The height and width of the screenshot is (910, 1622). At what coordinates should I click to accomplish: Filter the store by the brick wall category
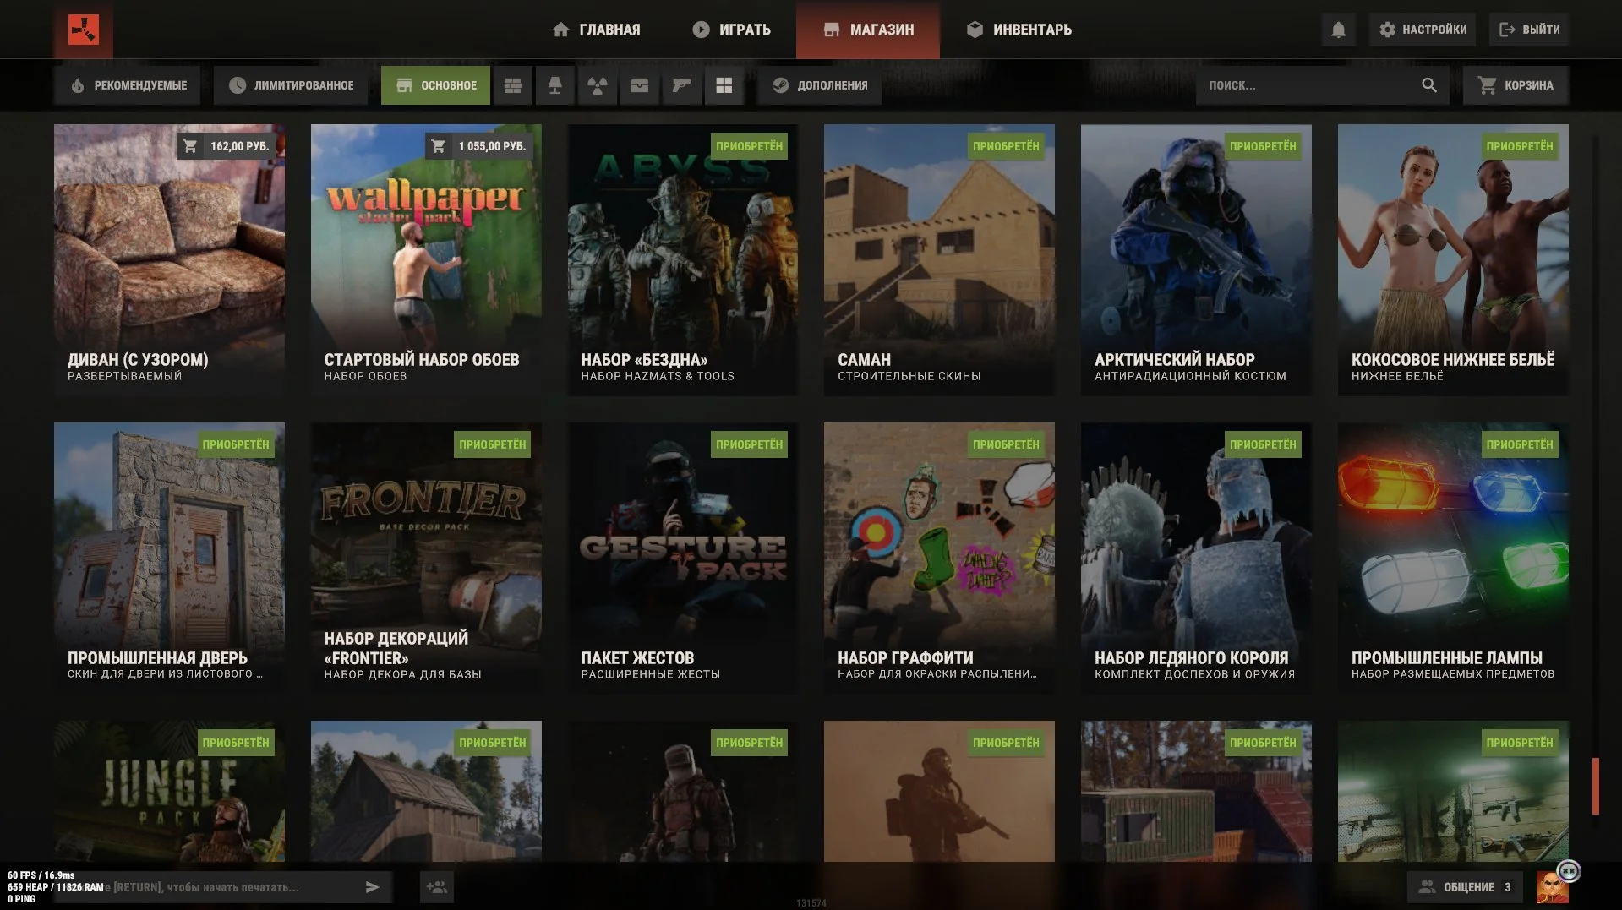513,85
